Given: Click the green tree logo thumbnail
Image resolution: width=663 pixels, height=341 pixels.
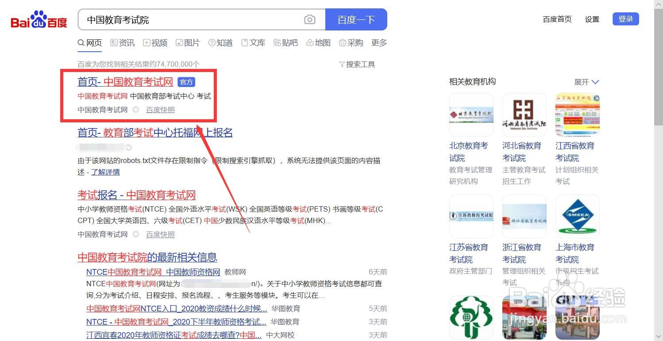Looking at the screenshot, I should pyautogui.click(x=471, y=318).
